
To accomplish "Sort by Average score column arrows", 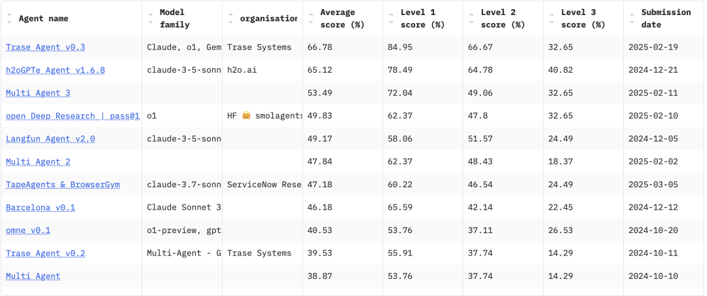I will (x=311, y=19).
